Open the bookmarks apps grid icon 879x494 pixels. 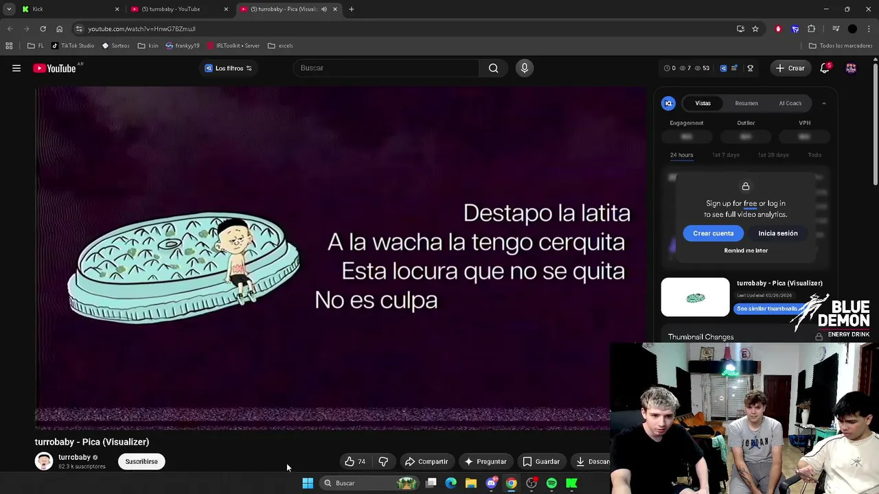[x=9, y=46]
